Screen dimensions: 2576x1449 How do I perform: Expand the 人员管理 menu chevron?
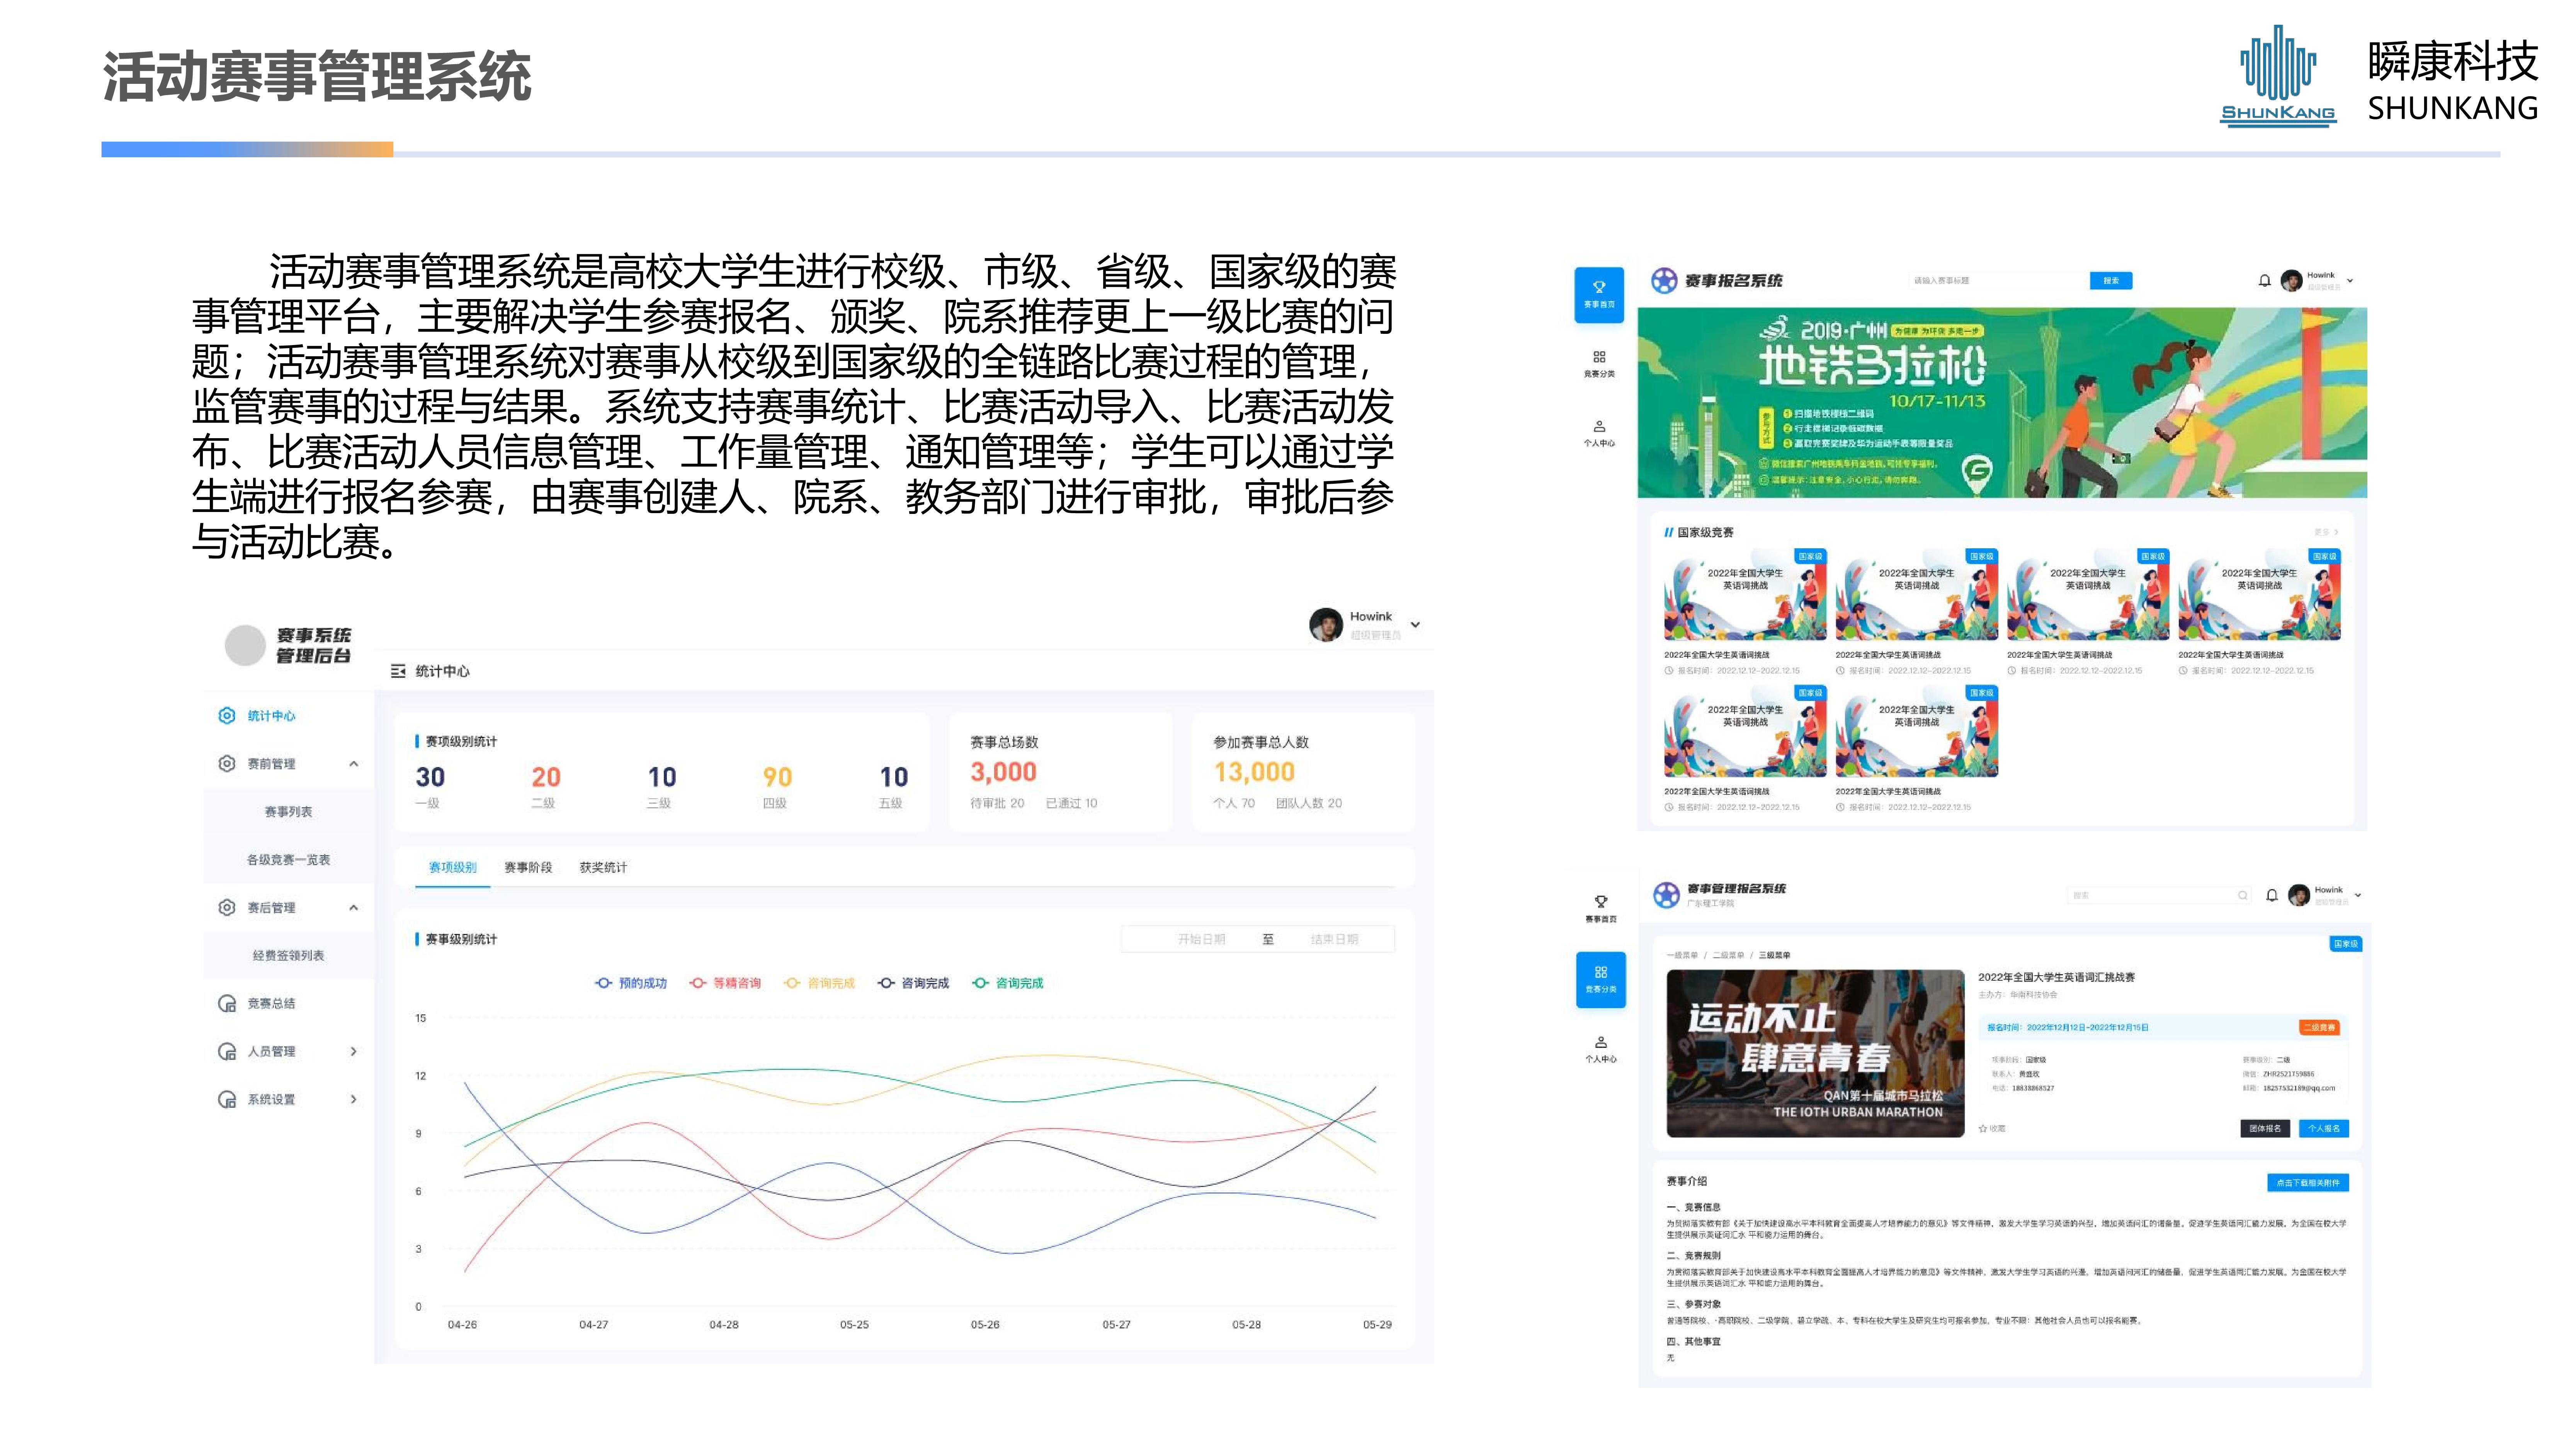pos(353,1052)
